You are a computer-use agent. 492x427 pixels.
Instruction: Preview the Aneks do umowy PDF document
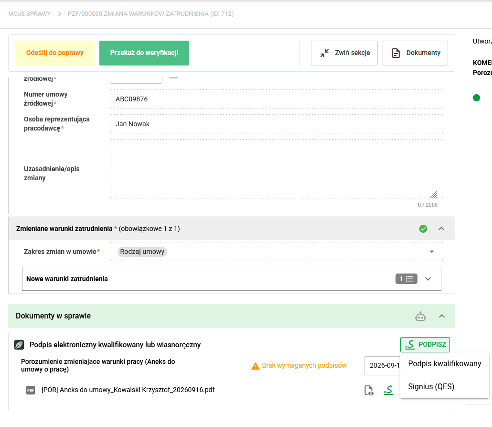pyautogui.click(x=369, y=390)
